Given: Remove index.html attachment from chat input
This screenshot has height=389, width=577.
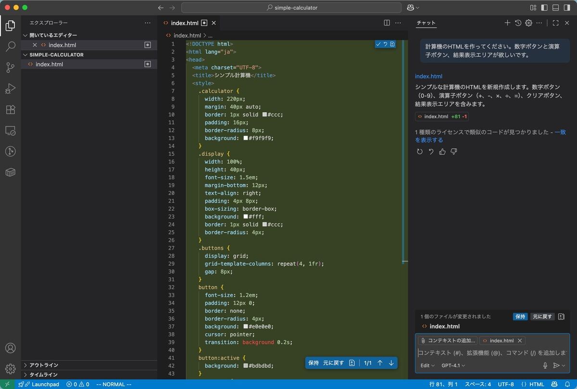Looking at the screenshot, I should [x=519, y=340].
